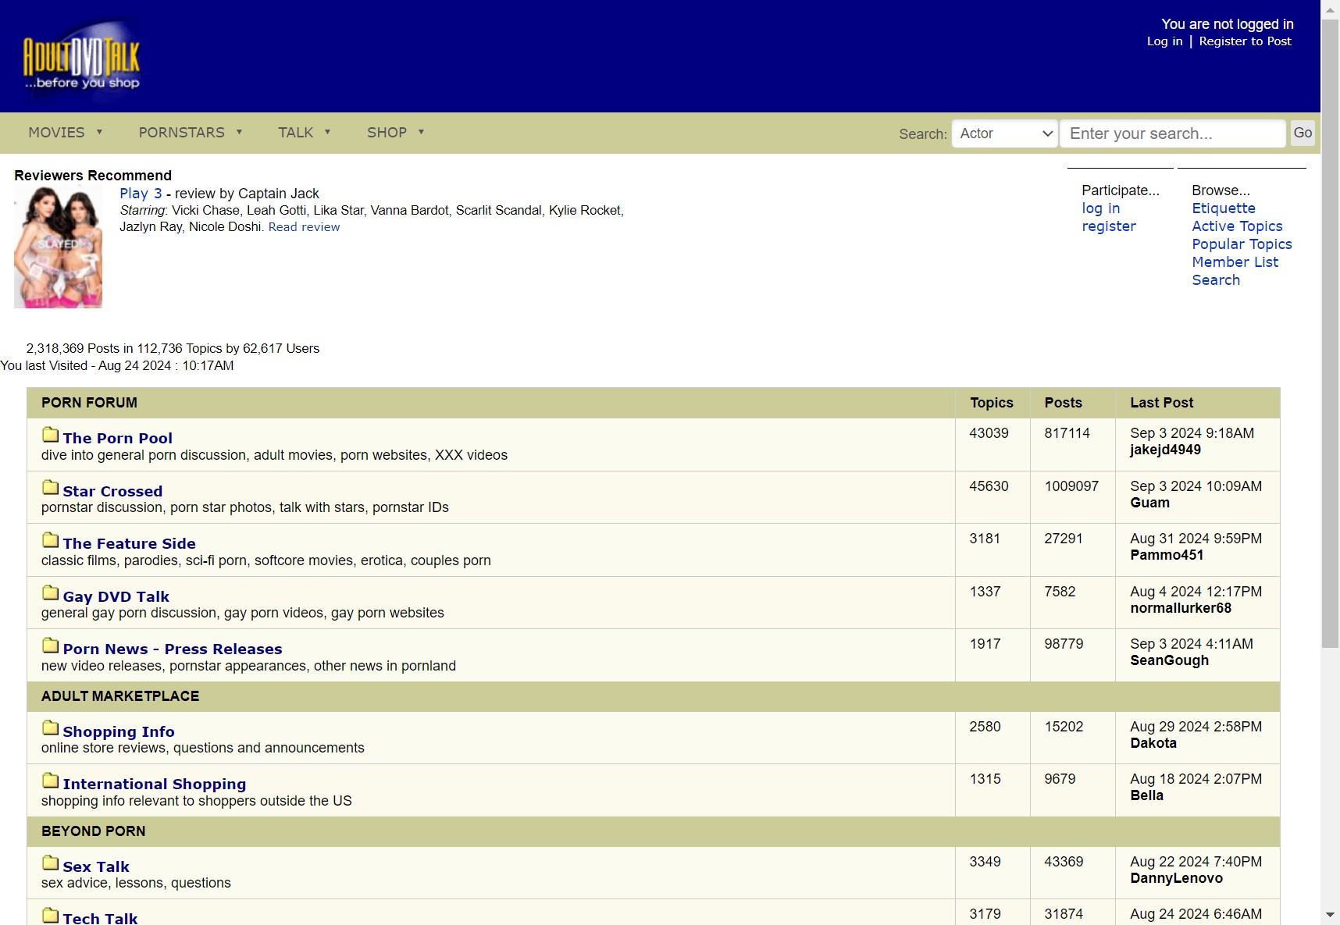1340x925 pixels.
Task: Click the folder icon next to The Feature Side
Action: [51, 540]
